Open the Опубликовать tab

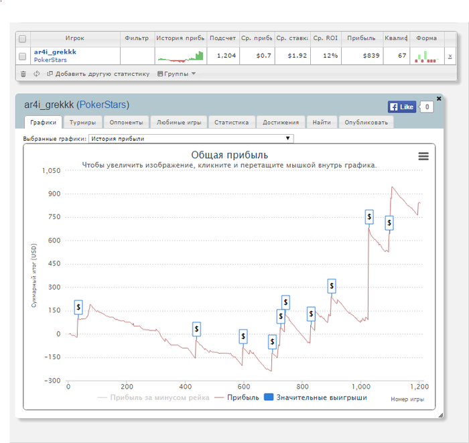point(366,123)
